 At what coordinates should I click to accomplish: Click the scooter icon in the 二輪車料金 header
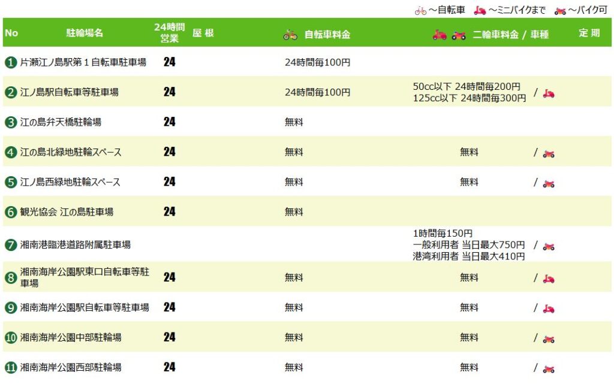[440, 35]
